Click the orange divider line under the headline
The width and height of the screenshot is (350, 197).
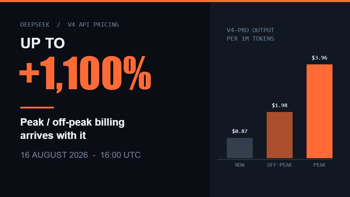tap(37, 107)
